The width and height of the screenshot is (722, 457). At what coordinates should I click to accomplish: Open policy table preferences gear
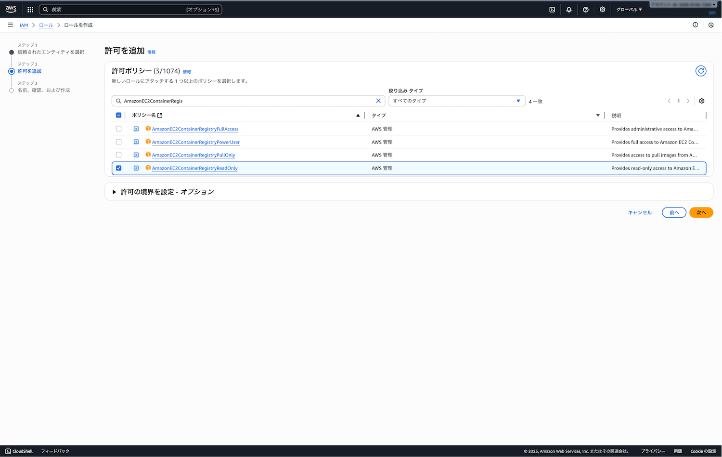coord(701,101)
